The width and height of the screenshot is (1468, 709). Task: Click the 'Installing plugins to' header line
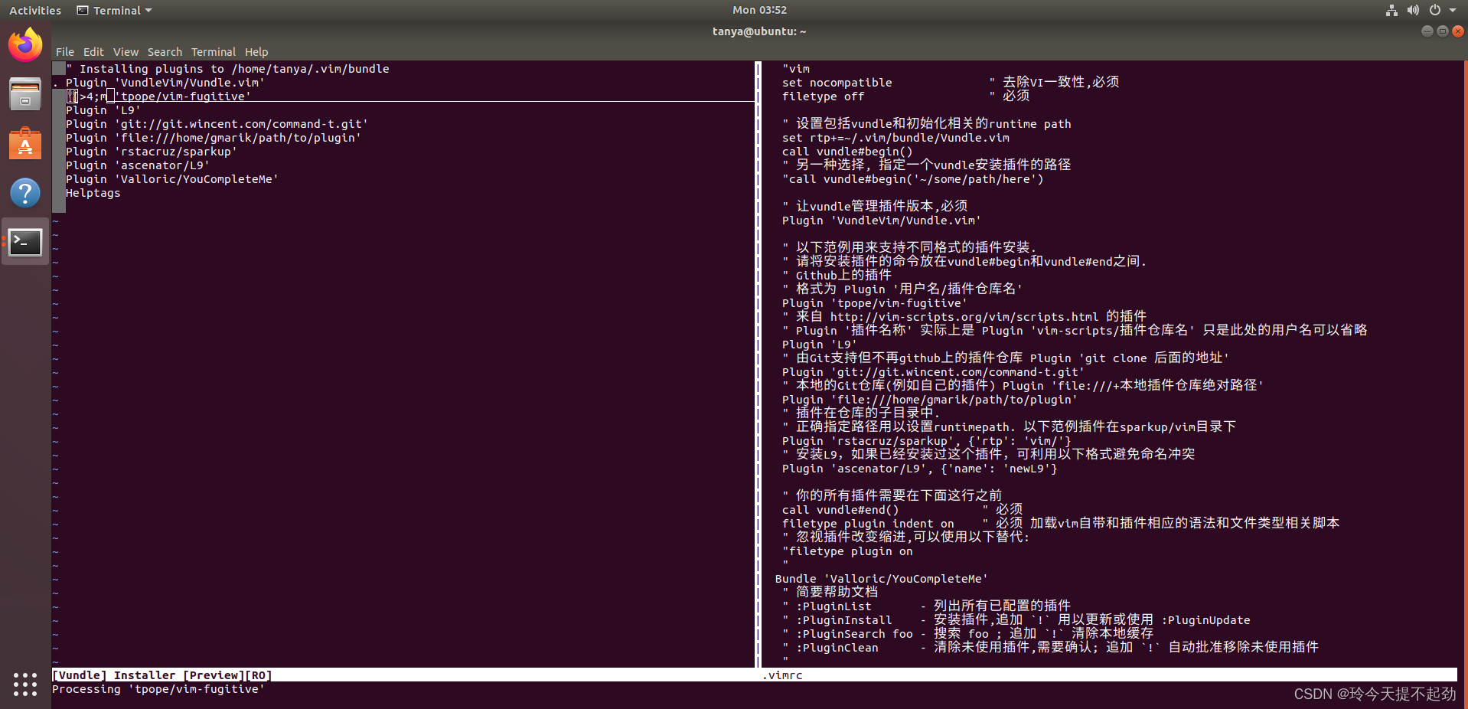tap(227, 69)
